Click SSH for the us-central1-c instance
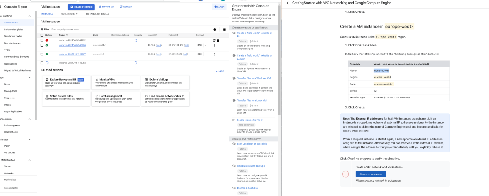Screen dimensions: 489x196 click(x=200, y=45)
